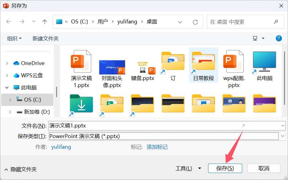
Task: Expand the WPS云盘 tree node
Action: 7,75
